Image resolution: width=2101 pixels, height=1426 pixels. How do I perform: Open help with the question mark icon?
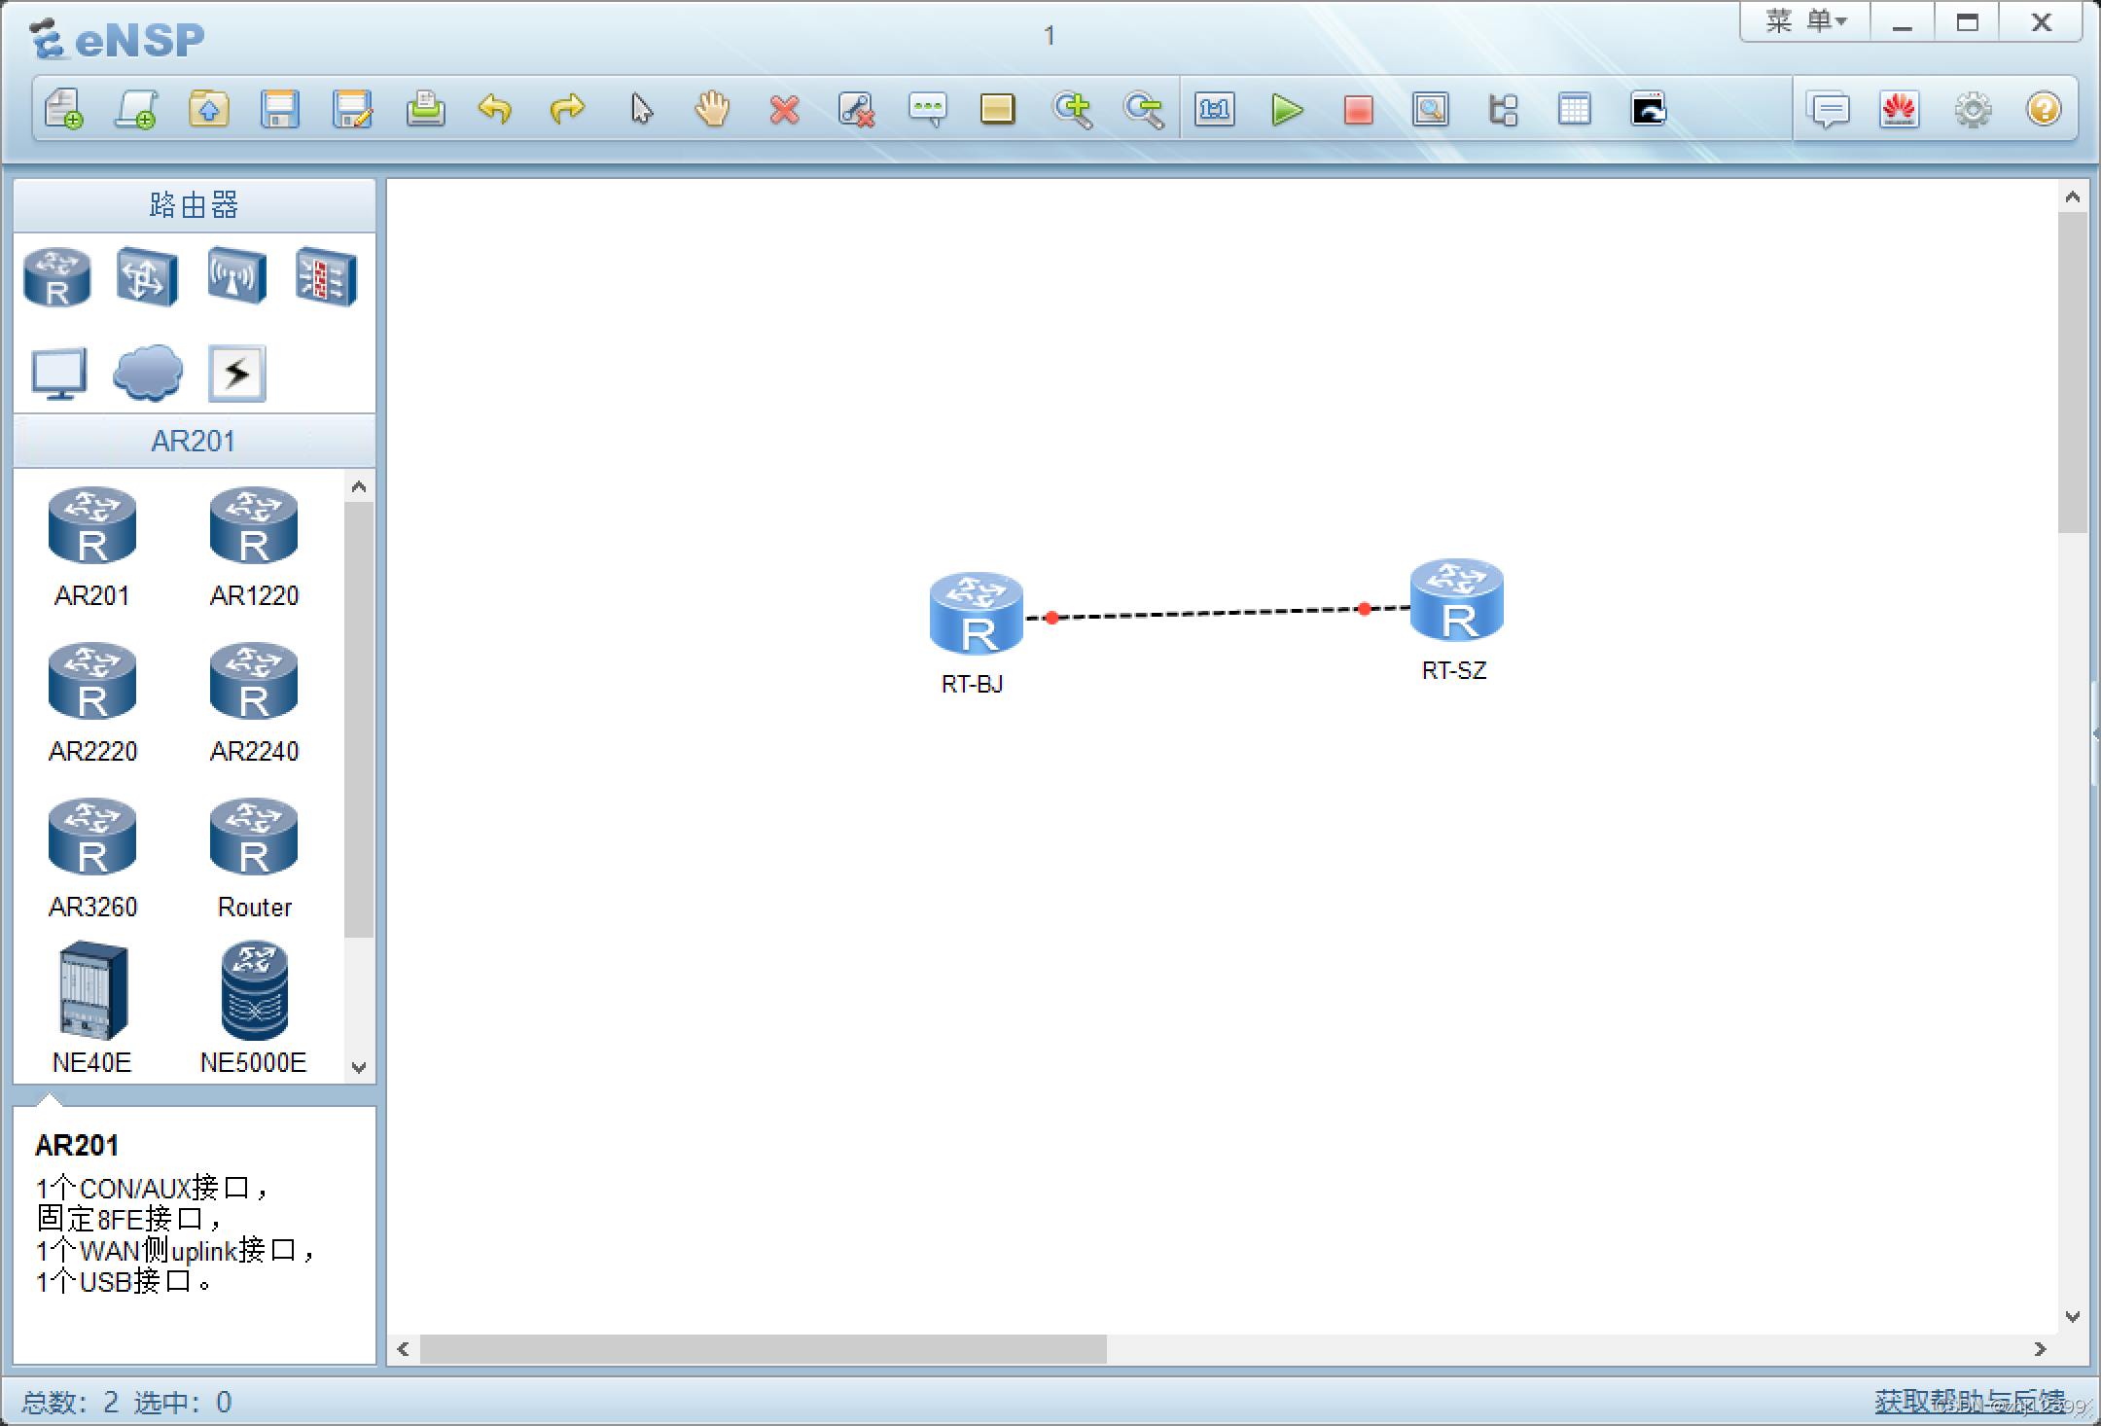point(2044,108)
